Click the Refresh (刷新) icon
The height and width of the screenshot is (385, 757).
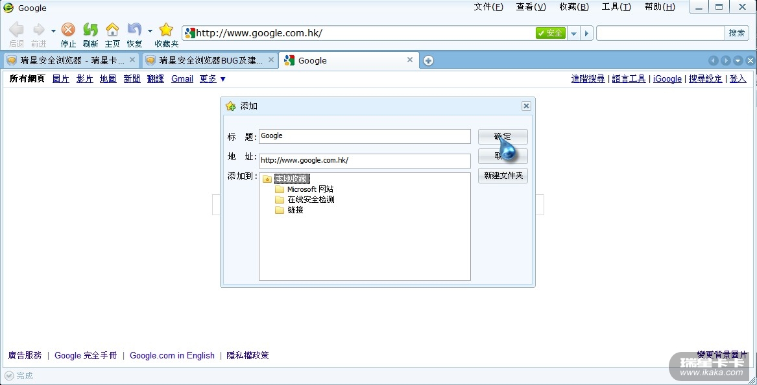(x=90, y=30)
